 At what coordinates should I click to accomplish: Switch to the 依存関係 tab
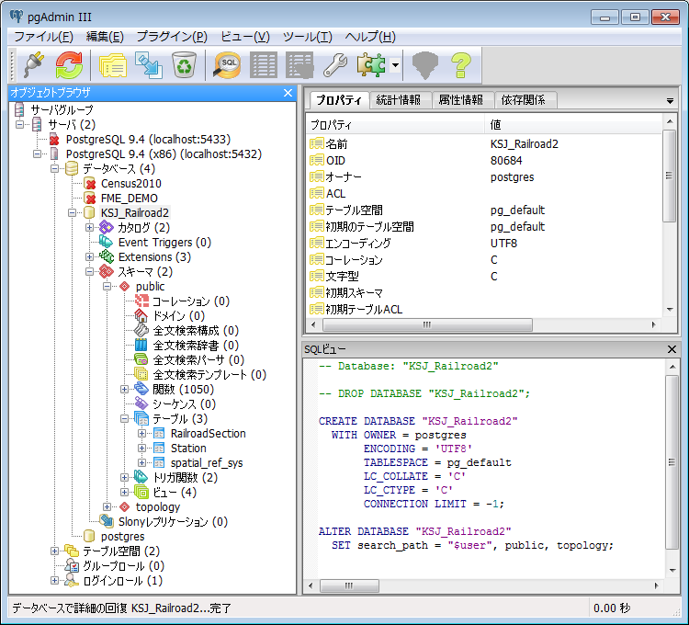pos(524,100)
